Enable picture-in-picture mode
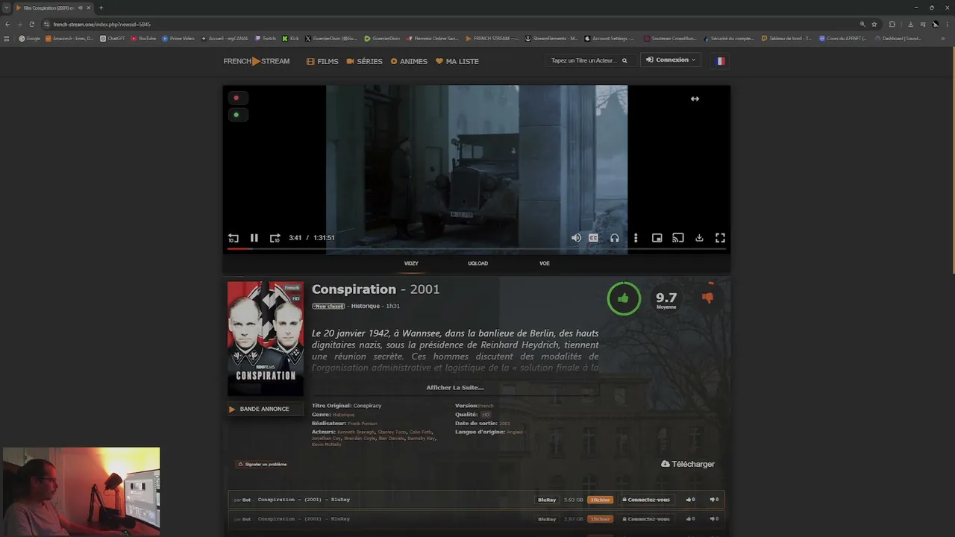Image resolution: width=955 pixels, height=537 pixels. [657, 238]
